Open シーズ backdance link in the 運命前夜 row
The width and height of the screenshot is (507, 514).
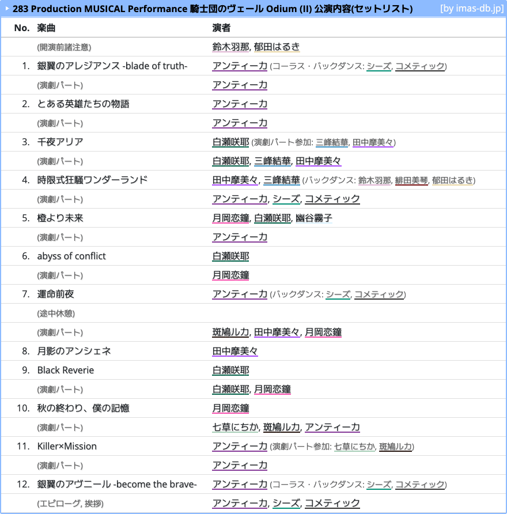(338, 294)
